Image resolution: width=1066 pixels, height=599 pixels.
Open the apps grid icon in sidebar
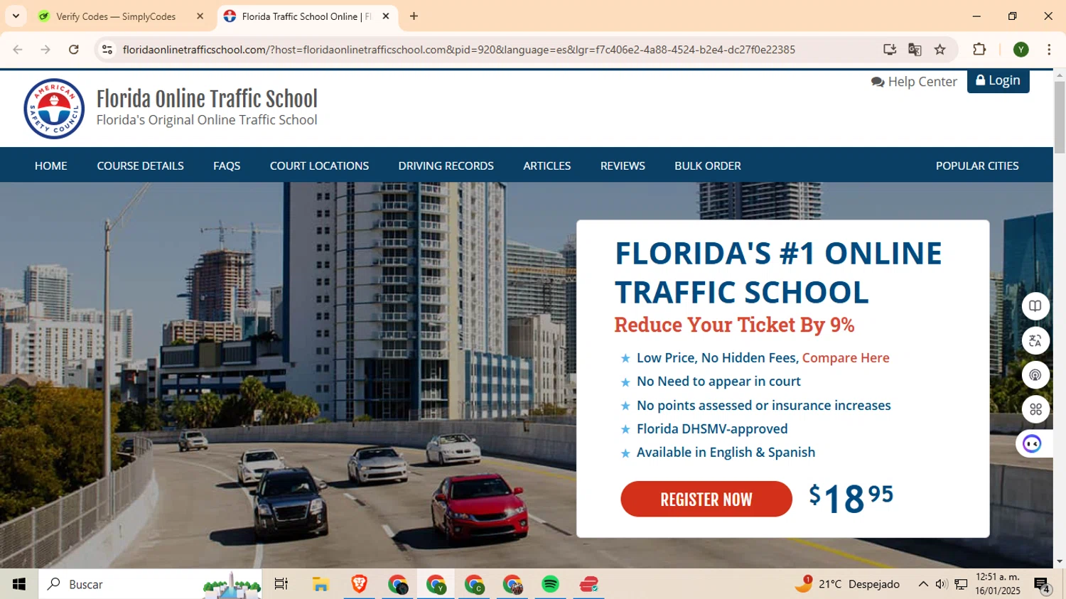coord(1035,409)
